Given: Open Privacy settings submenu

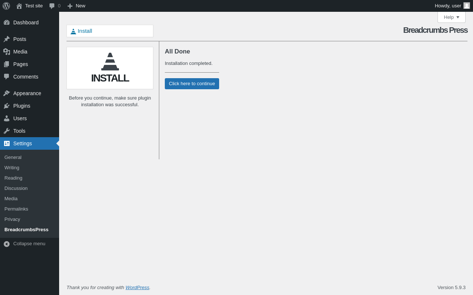Looking at the screenshot, I should coord(12,219).
